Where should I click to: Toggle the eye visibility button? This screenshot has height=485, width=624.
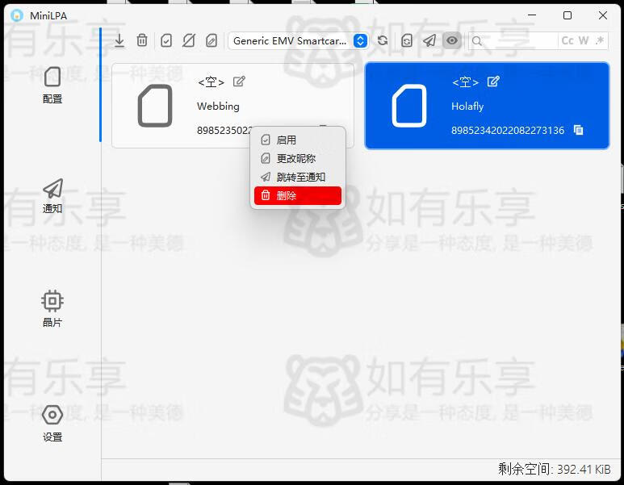tap(452, 40)
